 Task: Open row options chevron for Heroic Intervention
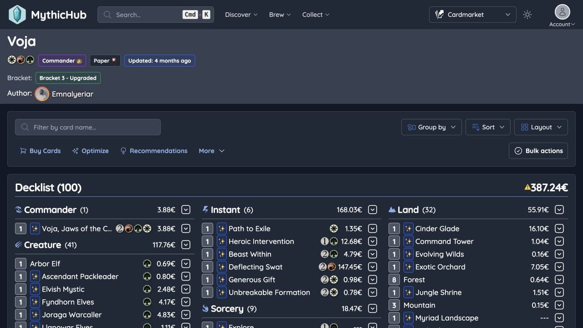tap(373, 241)
